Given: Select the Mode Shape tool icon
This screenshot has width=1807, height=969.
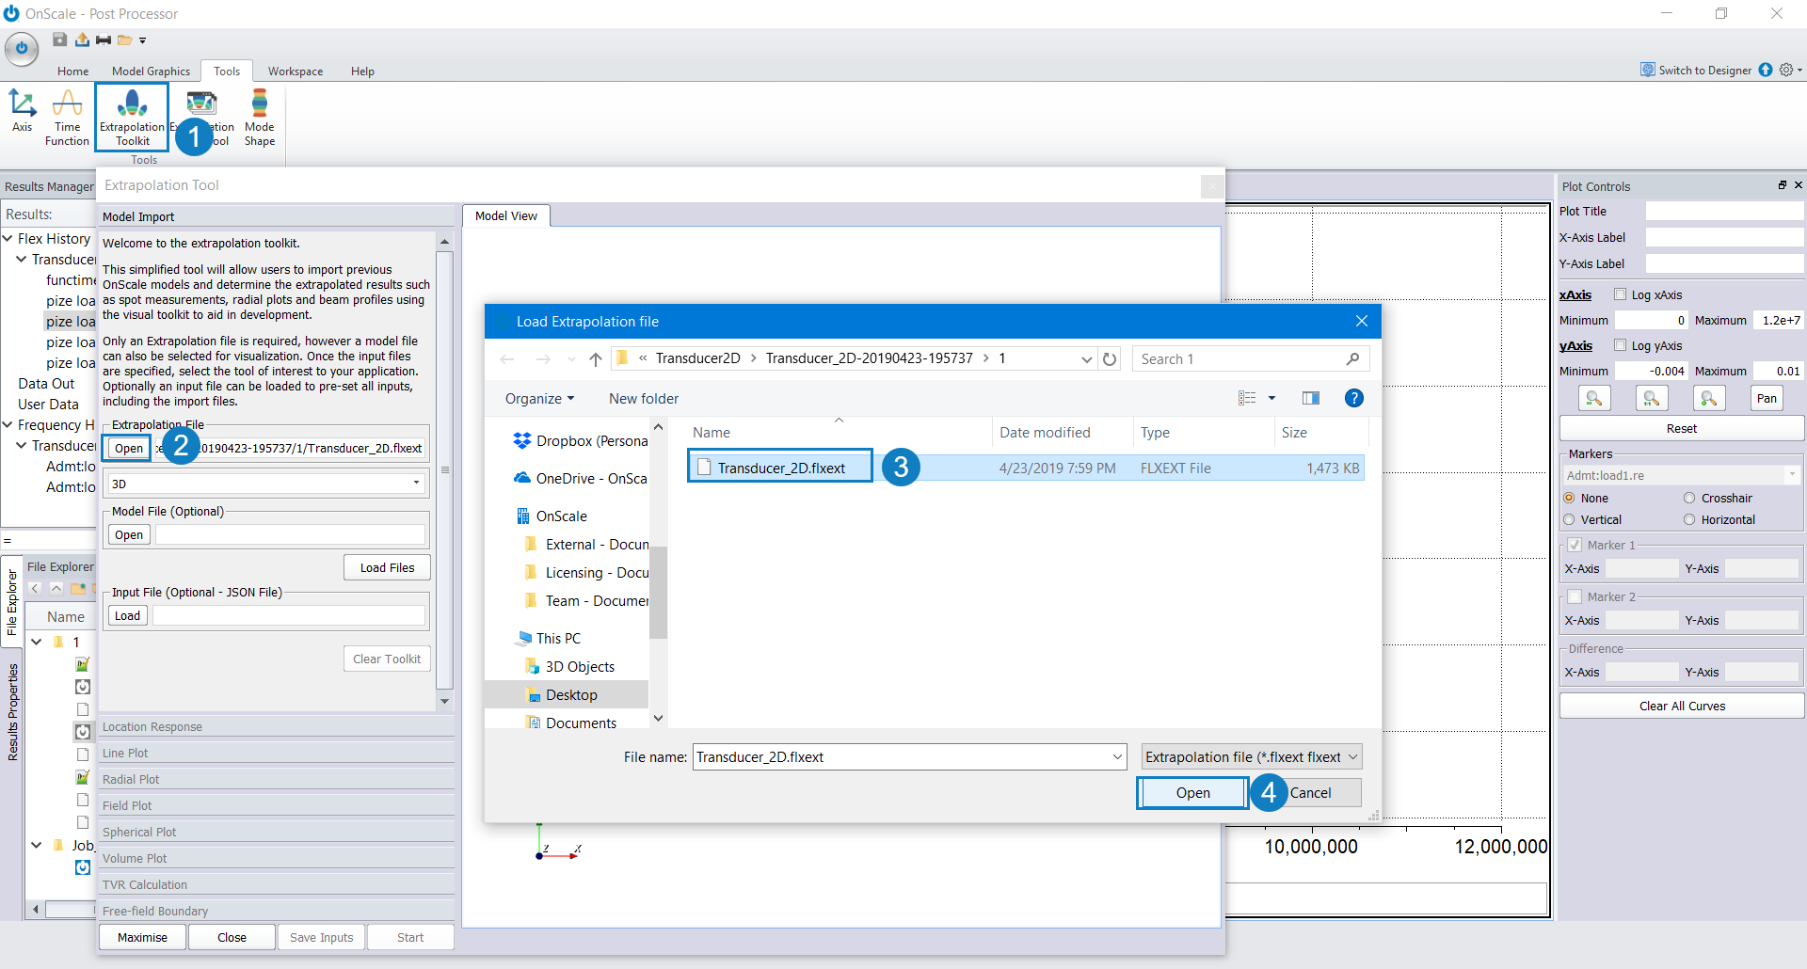Looking at the screenshot, I should click(260, 118).
